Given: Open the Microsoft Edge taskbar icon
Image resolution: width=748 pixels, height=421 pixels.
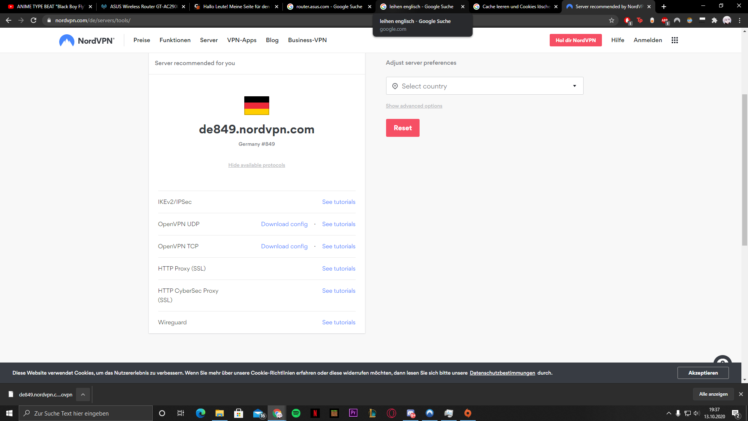Looking at the screenshot, I should point(201,413).
